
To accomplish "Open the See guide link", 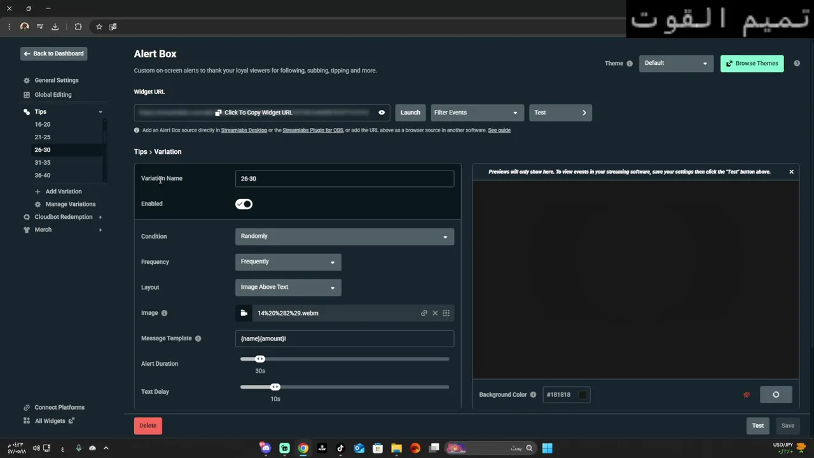I will [499, 130].
